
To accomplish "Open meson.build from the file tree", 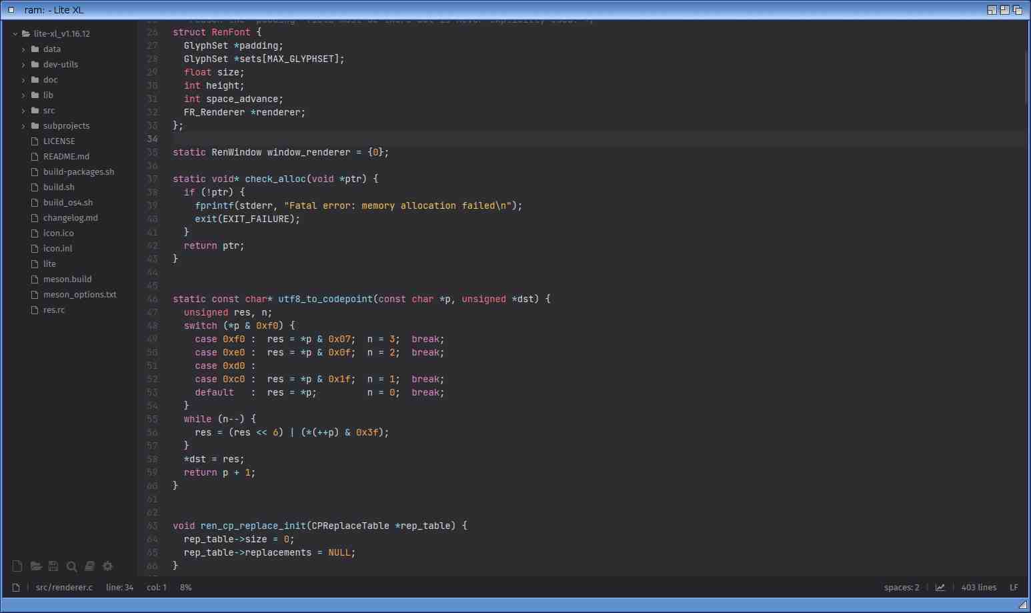I will pyautogui.click(x=67, y=279).
